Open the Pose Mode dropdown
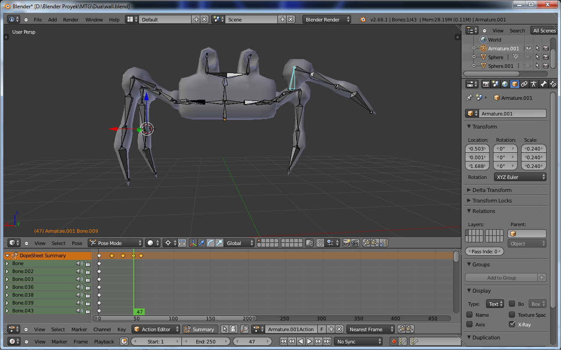 (x=115, y=243)
